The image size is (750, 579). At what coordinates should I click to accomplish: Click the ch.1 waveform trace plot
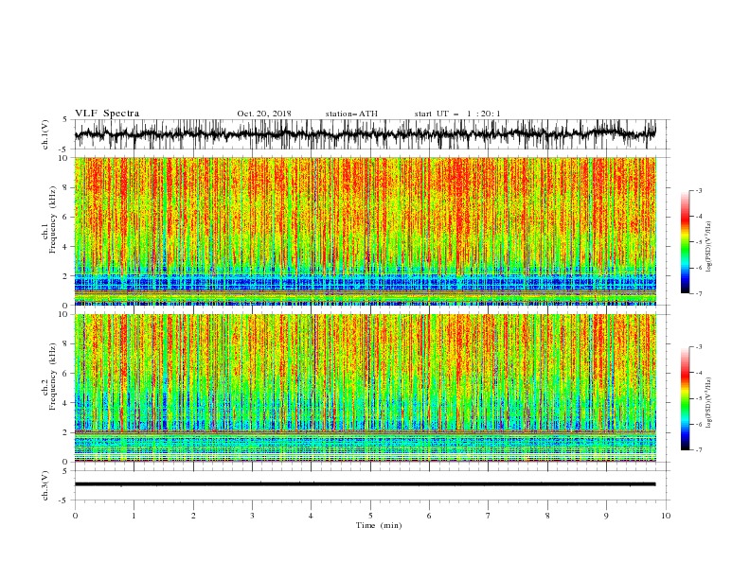366,134
